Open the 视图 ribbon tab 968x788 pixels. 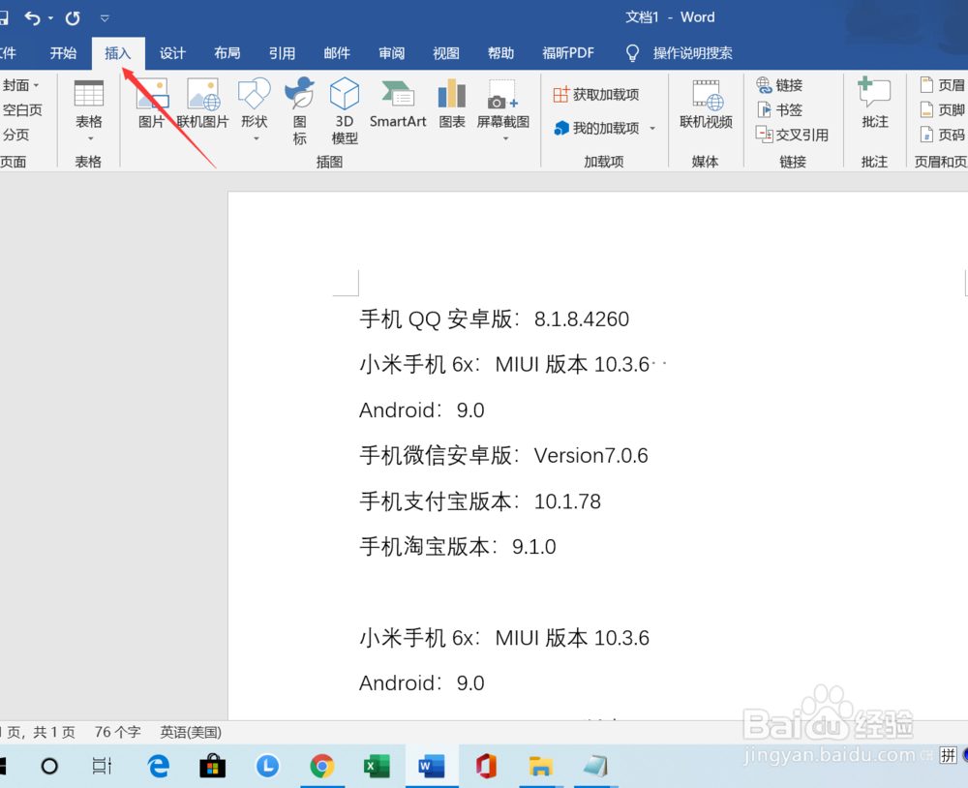point(445,53)
